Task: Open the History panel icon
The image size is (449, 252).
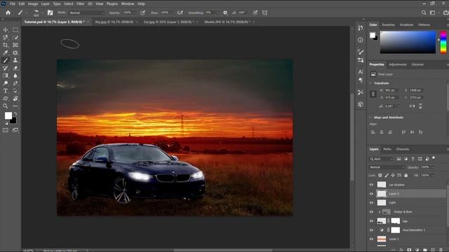Action: (x=361, y=28)
